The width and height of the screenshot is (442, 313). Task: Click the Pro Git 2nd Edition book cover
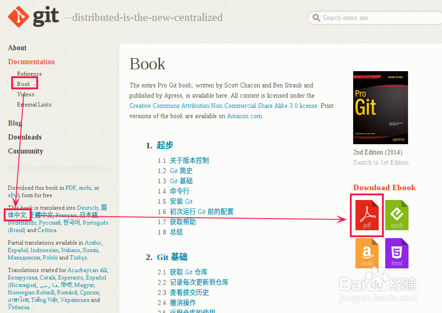[x=380, y=107]
